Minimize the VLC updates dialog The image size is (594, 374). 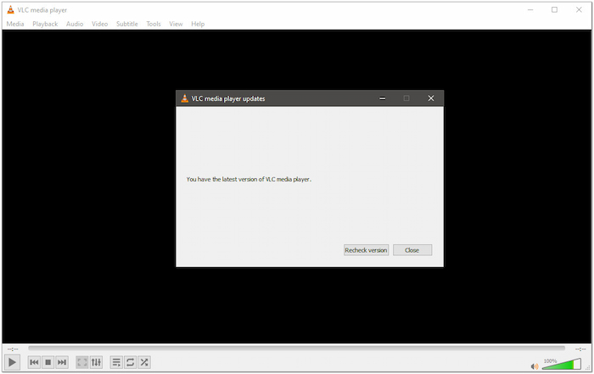pyautogui.click(x=383, y=98)
